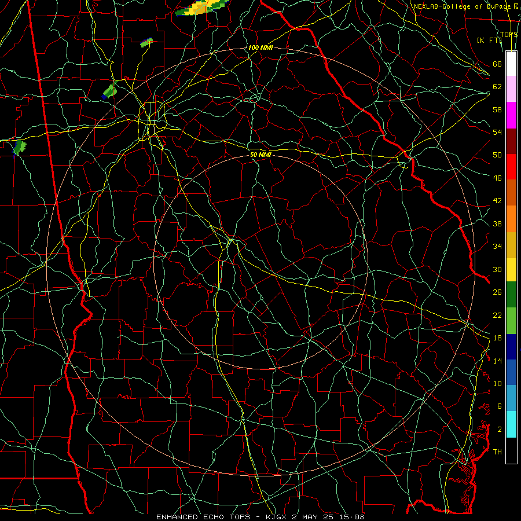Screen dimensions: 521x521
Task: Click the legend value 14
Action: (497, 361)
